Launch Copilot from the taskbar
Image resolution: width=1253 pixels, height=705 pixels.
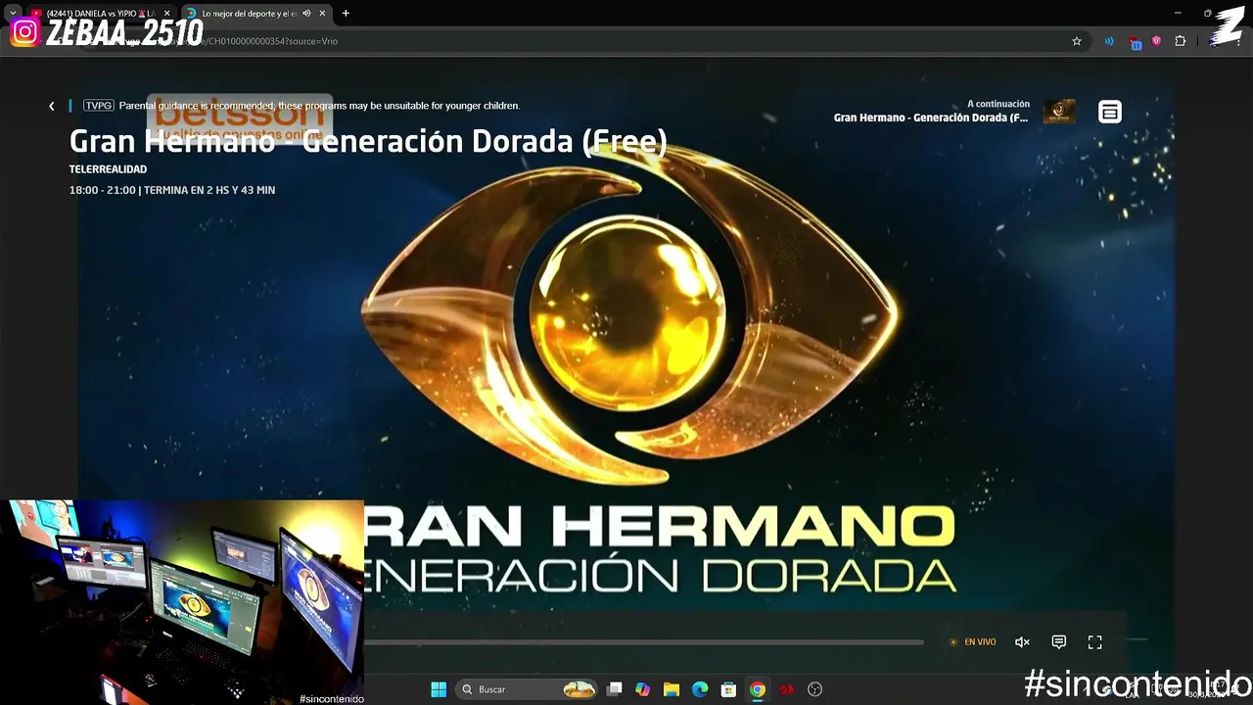point(642,689)
